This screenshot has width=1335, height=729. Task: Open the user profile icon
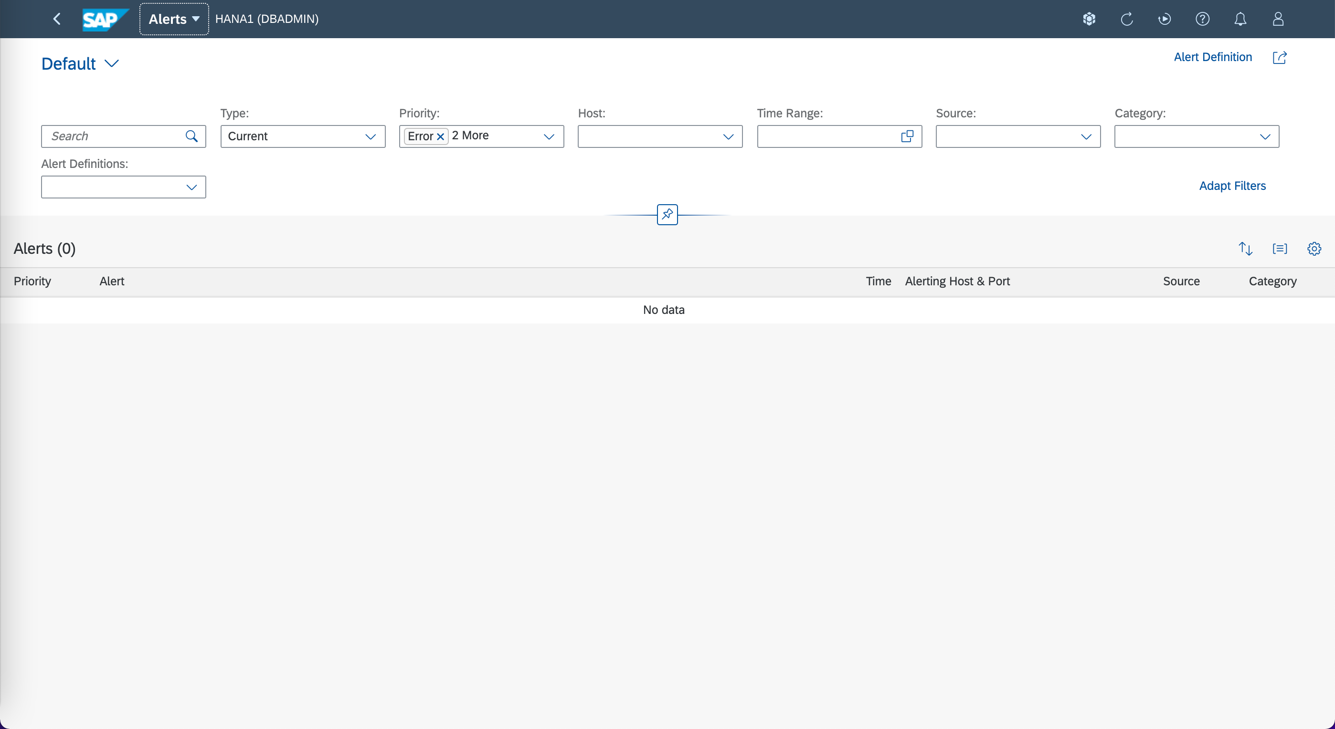(x=1278, y=19)
